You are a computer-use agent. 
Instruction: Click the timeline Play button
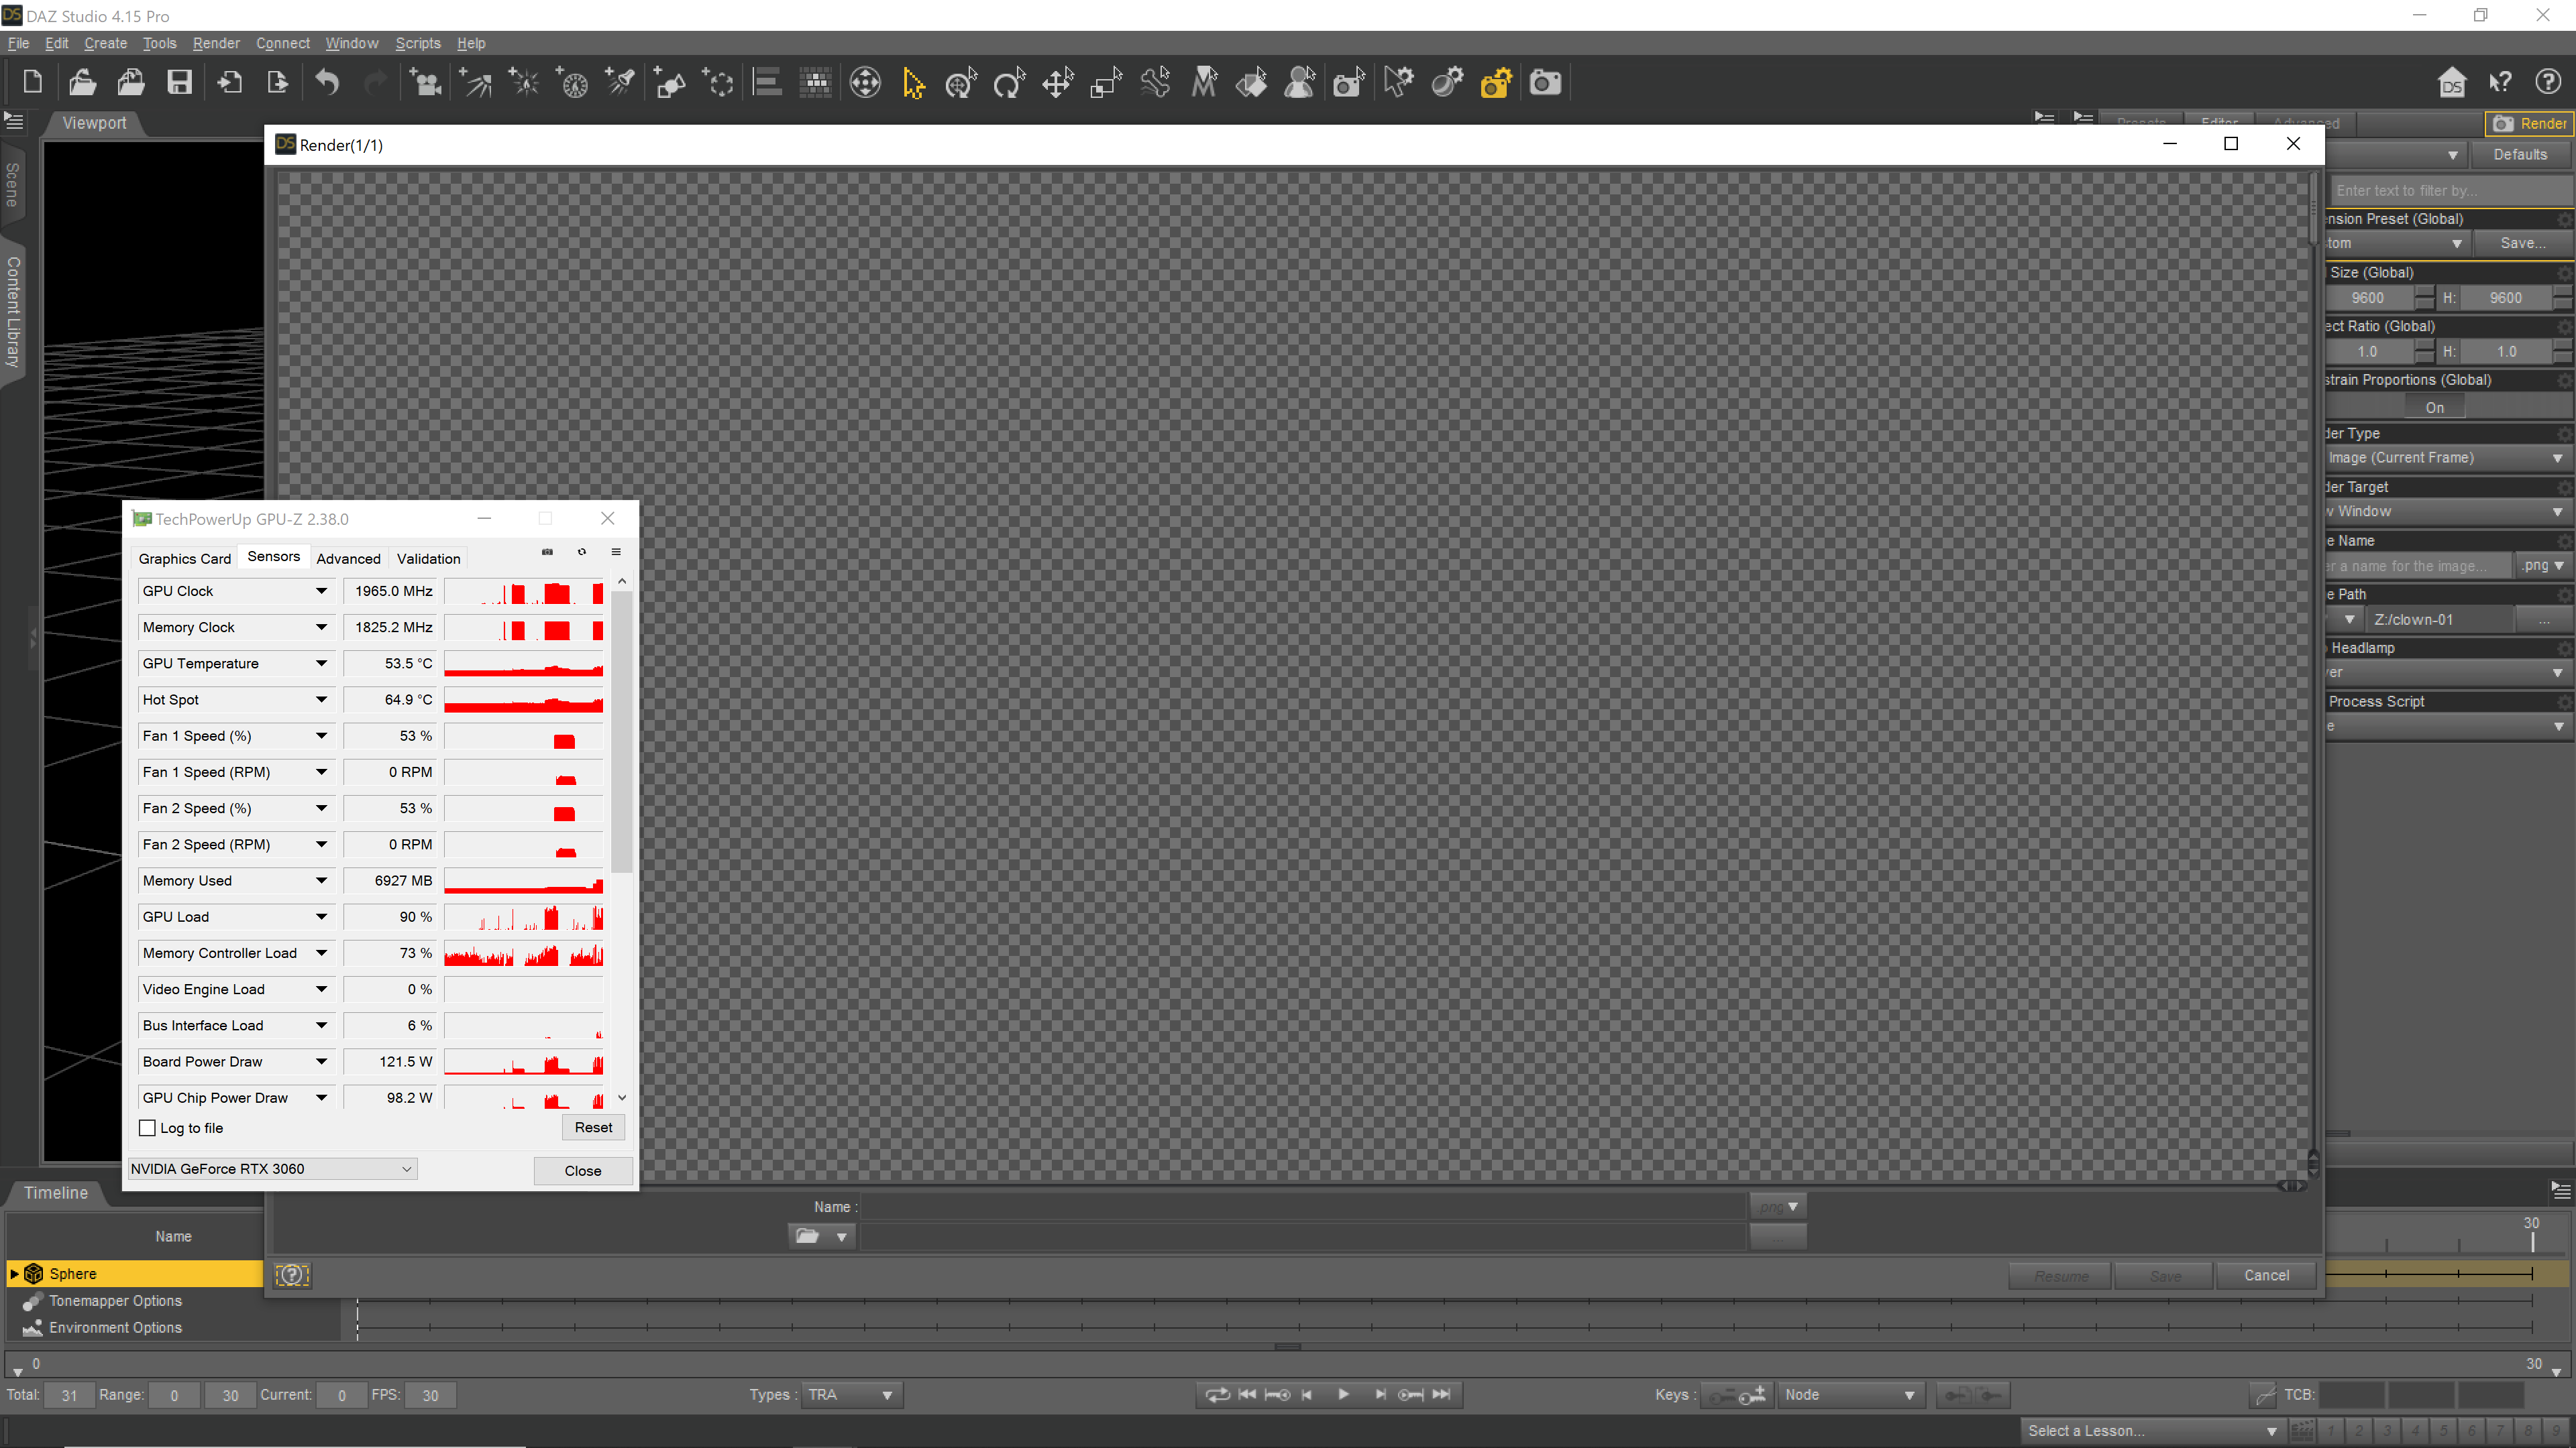click(x=1343, y=1395)
